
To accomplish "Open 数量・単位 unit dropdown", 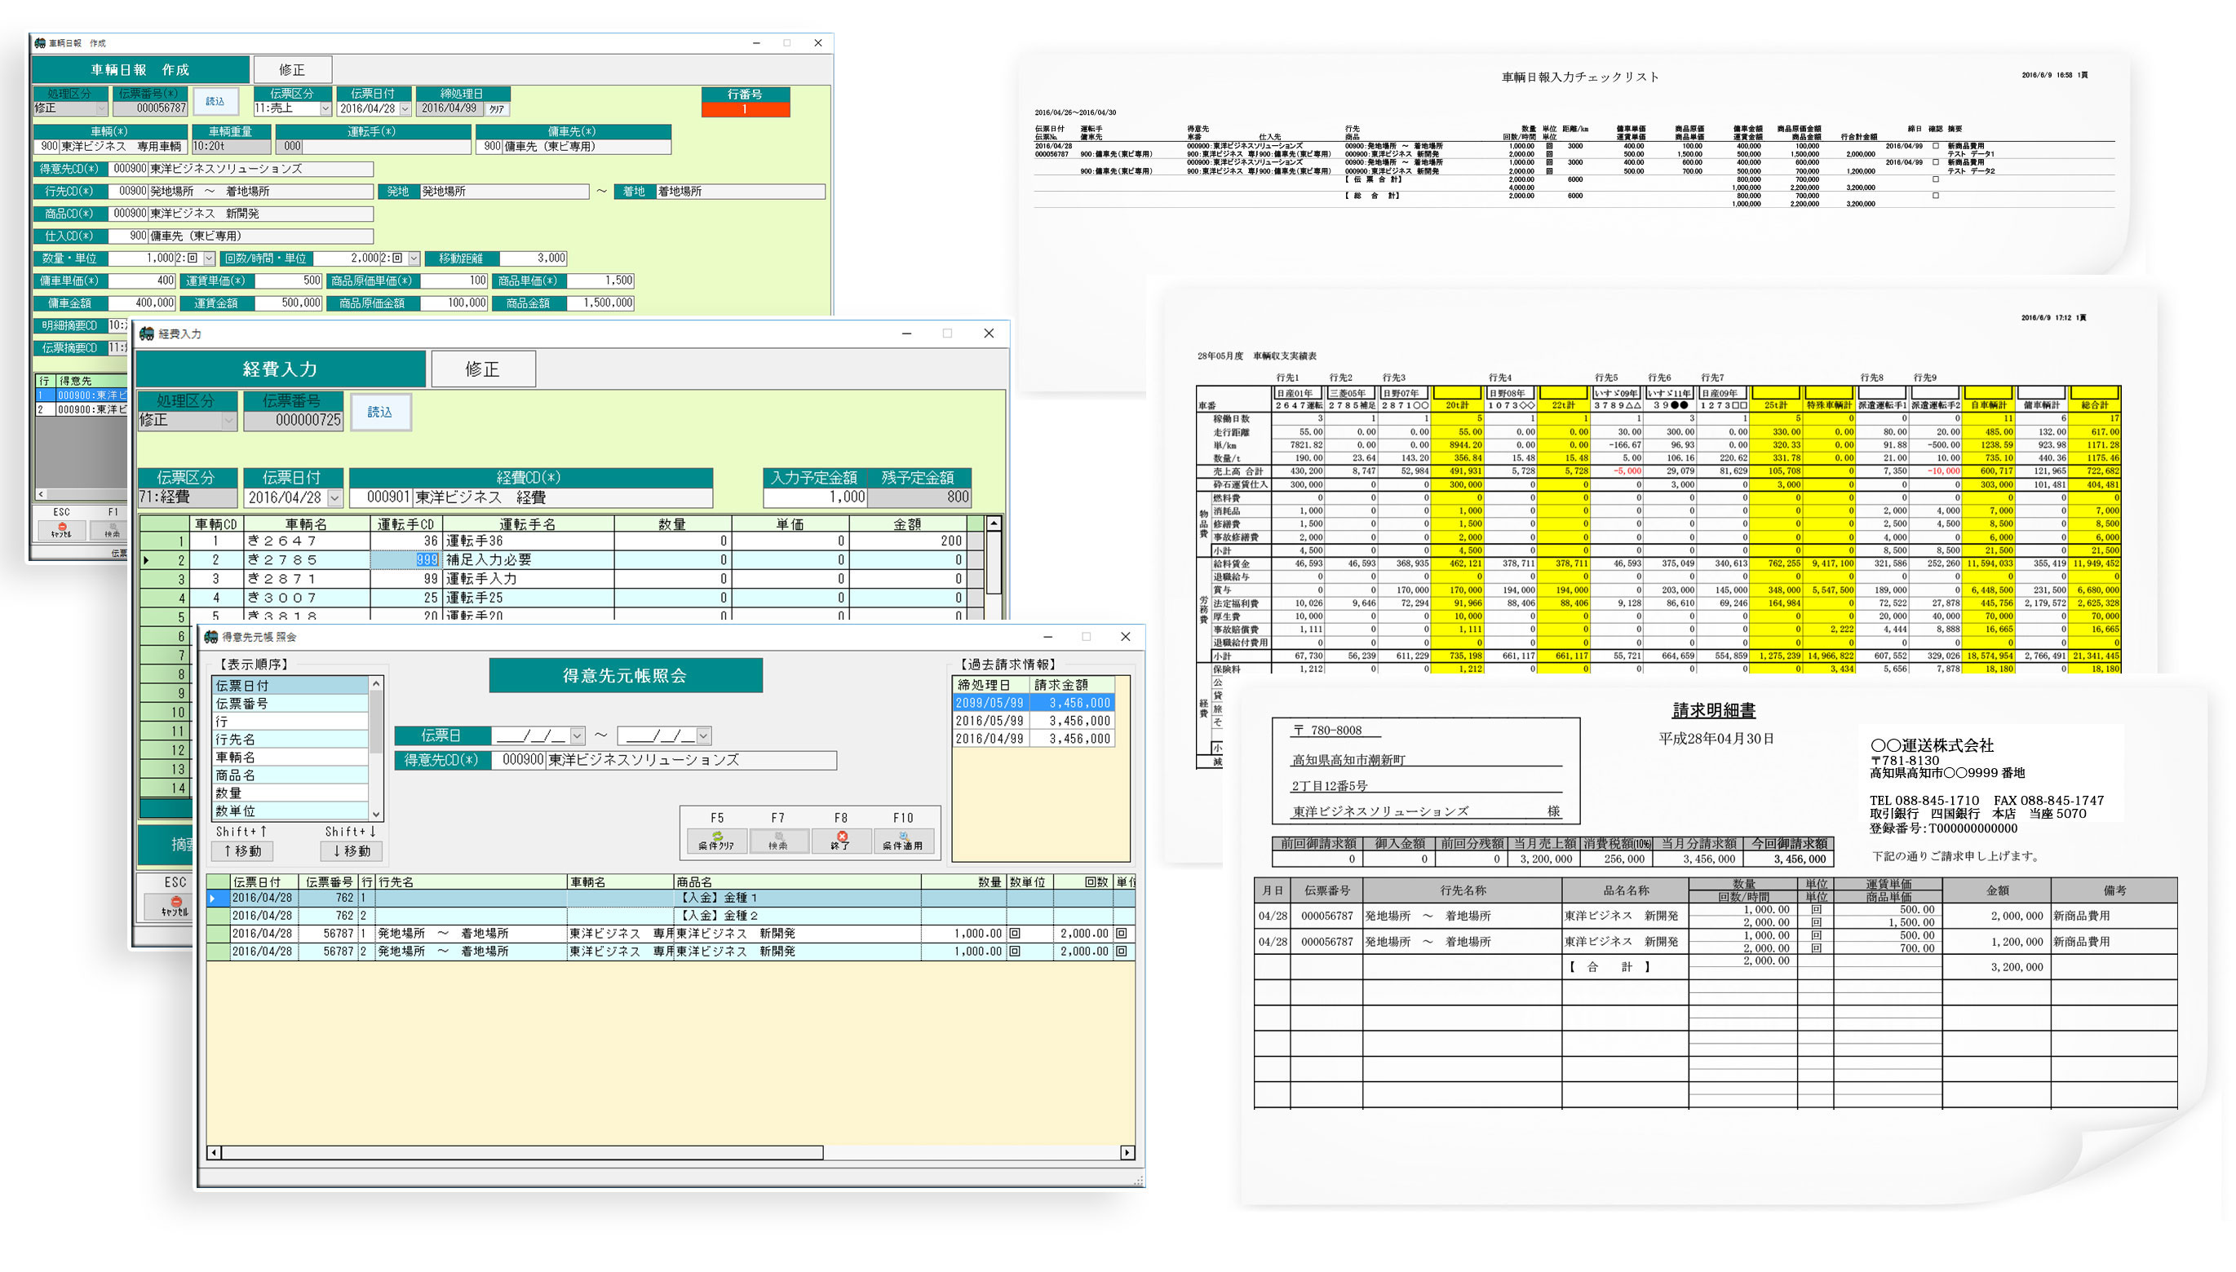I will pos(209,258).
